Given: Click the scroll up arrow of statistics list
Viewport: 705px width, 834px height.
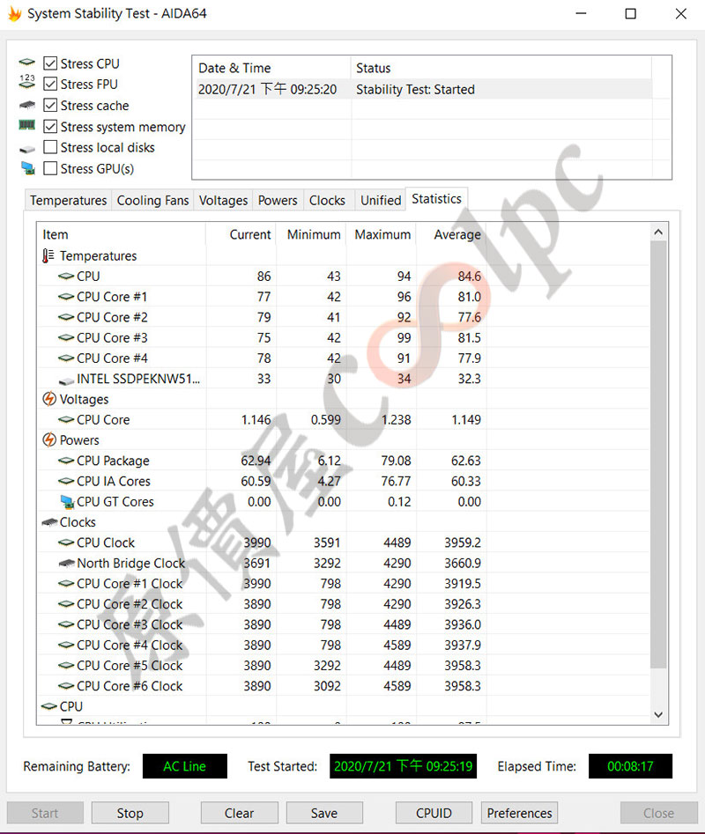Looking at the screenshot, I should 658,232.
